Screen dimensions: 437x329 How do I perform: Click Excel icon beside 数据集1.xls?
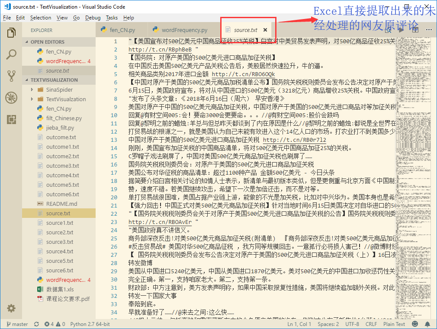40,289
